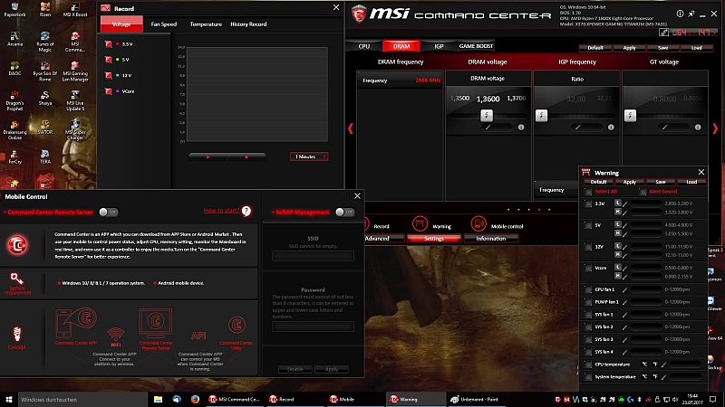
Task: Click the left red arrow in Command Center
Action: pos(351,128)
